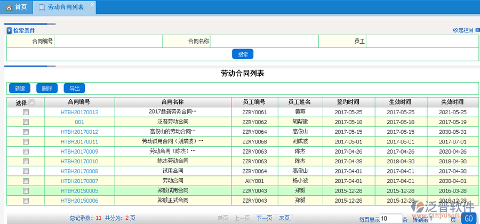Image resolution: width=480 pixels, height=224 pixels.
Task: Click the 删除 button
Action: coord(47,89)
